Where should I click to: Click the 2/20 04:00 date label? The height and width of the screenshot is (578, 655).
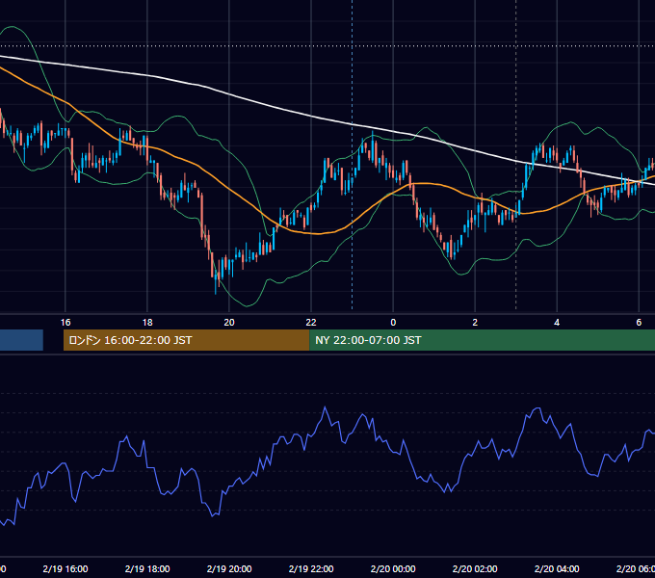[557, 569]
